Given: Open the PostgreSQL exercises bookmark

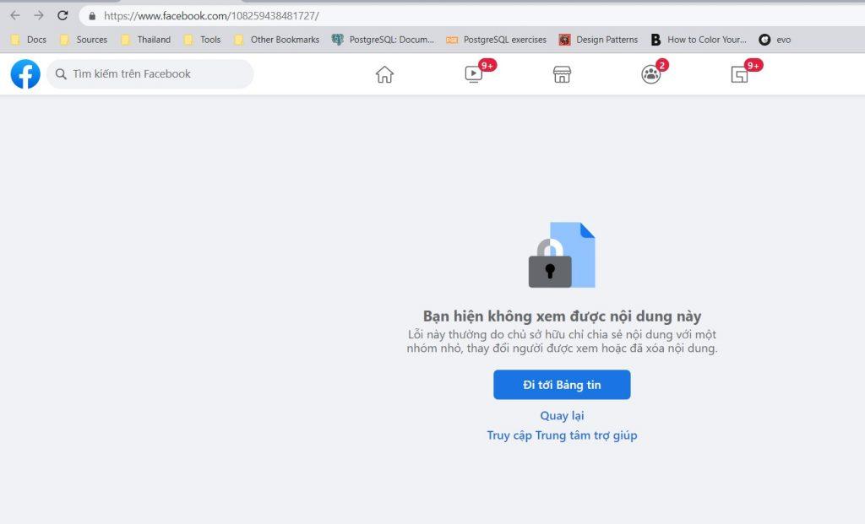Looking at the screenshot, I should (x=497, y=40).
